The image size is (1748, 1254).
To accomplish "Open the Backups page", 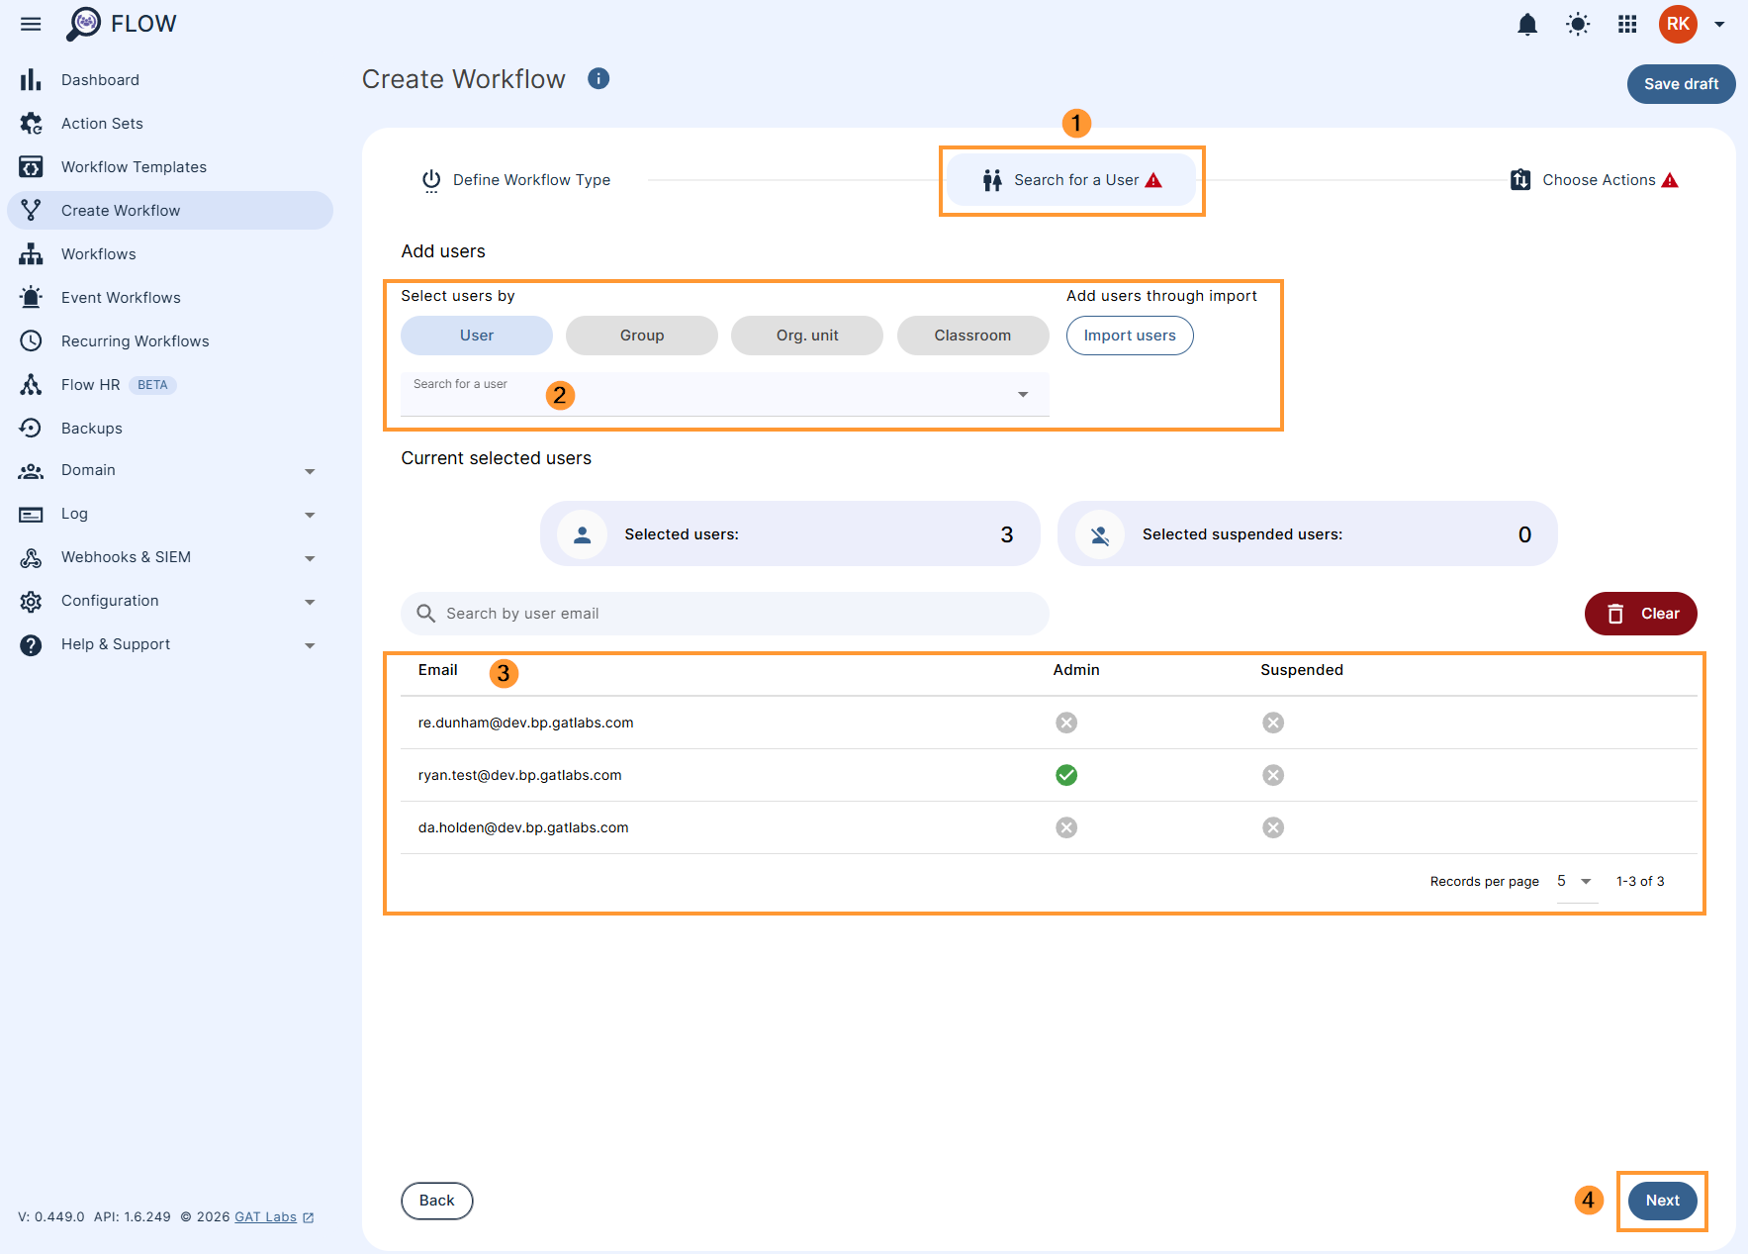I will pos(91,428).
